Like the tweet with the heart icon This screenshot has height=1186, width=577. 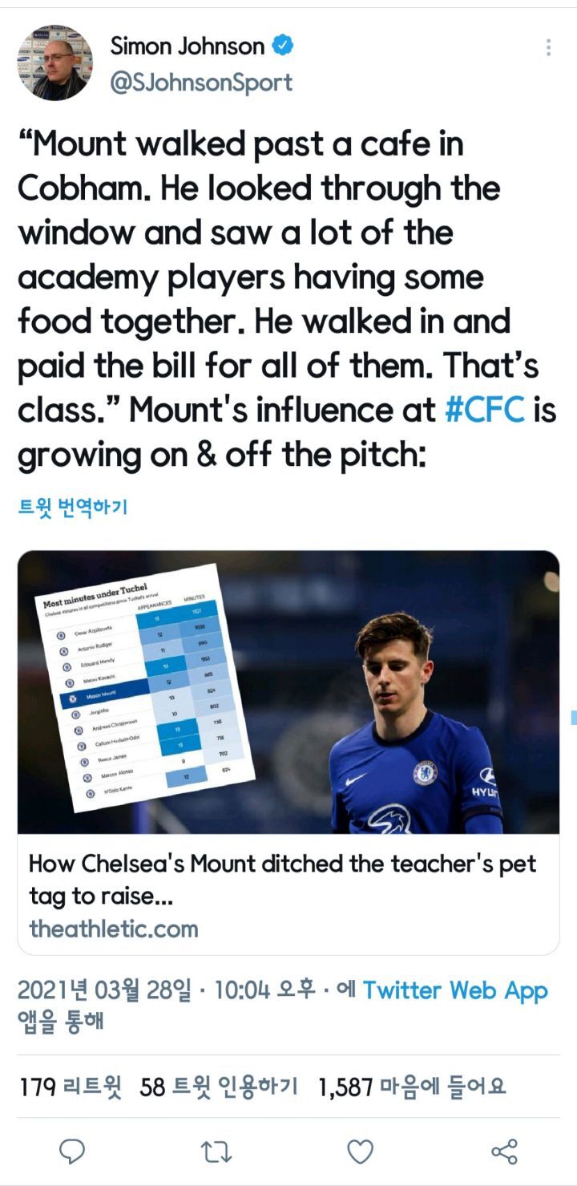[x=360, y=1152]
